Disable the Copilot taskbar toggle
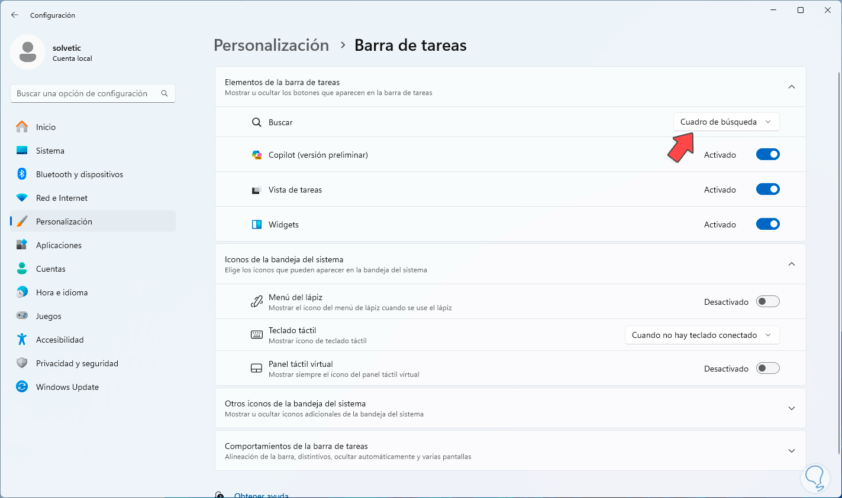Viewport: 842px width, 498px height. coord(767,155)
